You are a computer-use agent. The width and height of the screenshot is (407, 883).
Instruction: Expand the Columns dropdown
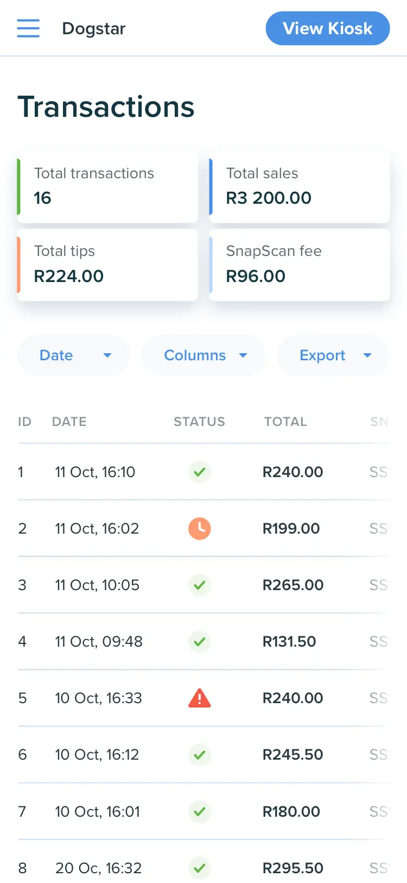203,355
